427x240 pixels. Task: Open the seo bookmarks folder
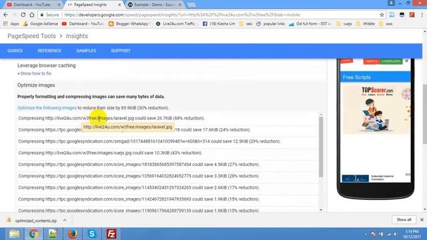pyautogui.click(x=246, y=24)
